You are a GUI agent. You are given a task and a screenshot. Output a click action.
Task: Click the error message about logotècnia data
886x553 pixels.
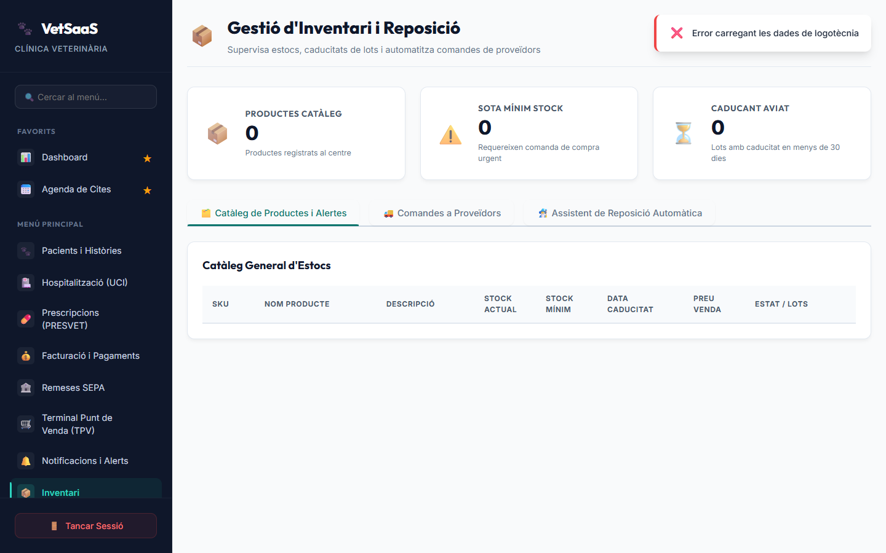(775, 33)
